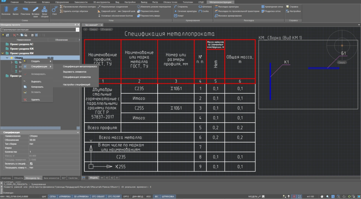Click Копировать in the context menu
Screen dimensions: 361x199
(37, 87)
